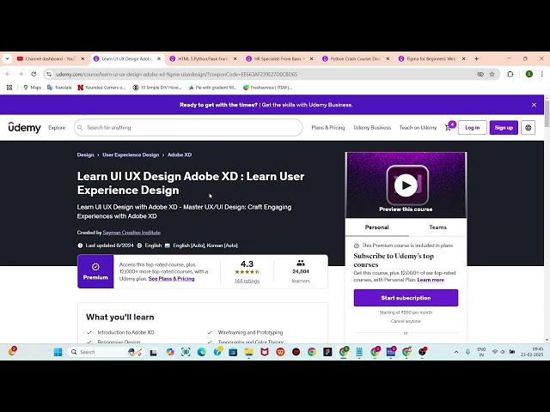Screen dimensions: 550x412
Task: Open Chrome's three-dot menu
Action: tap(542, 75)
